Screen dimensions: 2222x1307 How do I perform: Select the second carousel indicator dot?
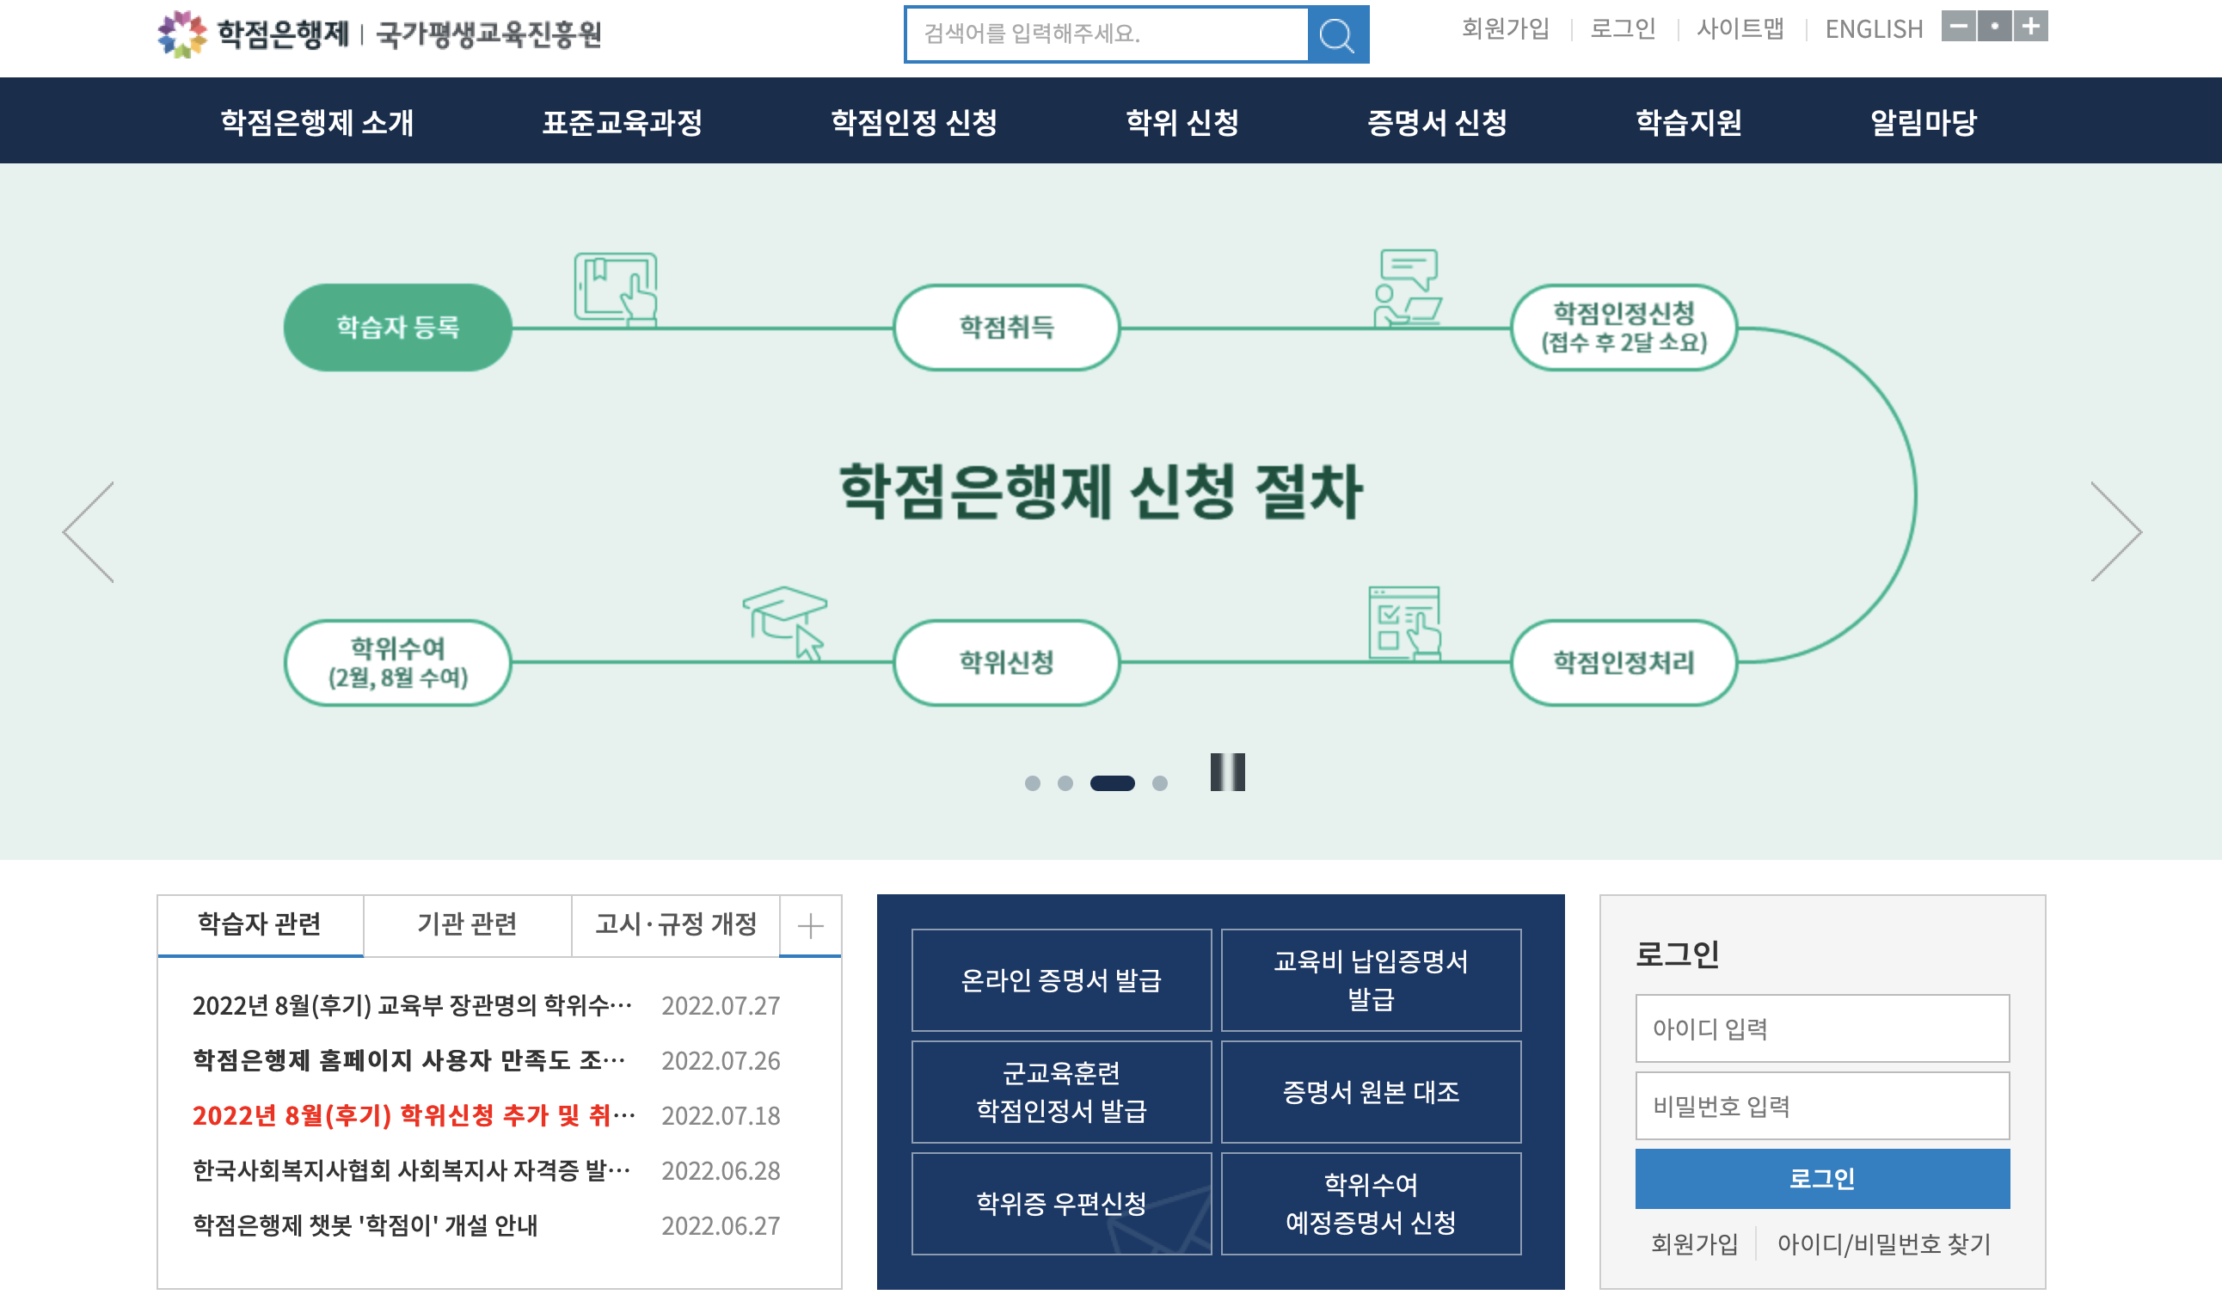coord(1068,782)
